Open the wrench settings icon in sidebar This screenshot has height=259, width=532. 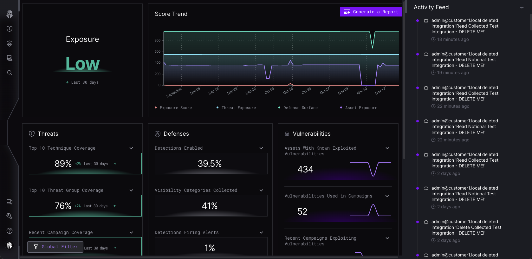pyautogui.click(x=10, y=216)
